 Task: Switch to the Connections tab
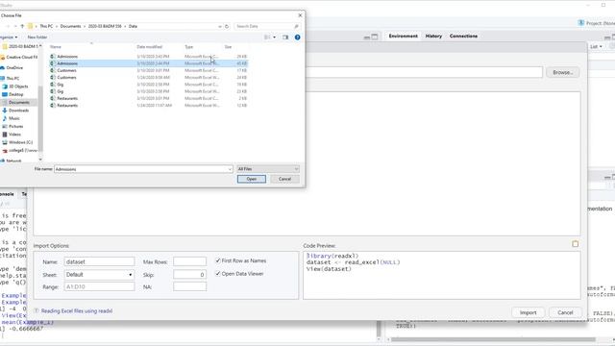click(463, 37)
